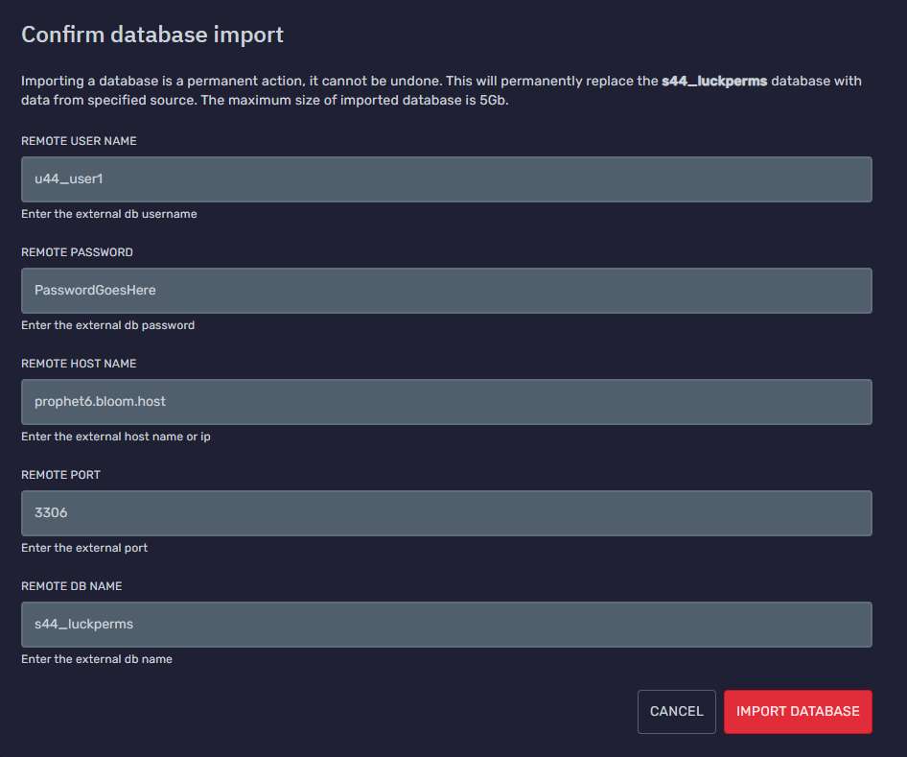Click the "REMOTE HOST NAME" label
907x757 pixels.
point(79,364)
